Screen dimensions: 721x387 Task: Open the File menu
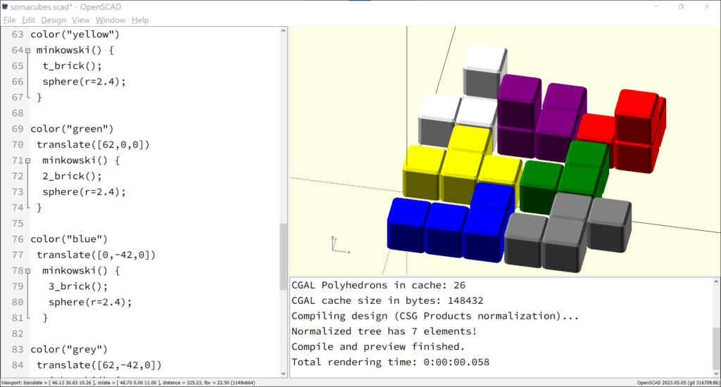[9, 20]
